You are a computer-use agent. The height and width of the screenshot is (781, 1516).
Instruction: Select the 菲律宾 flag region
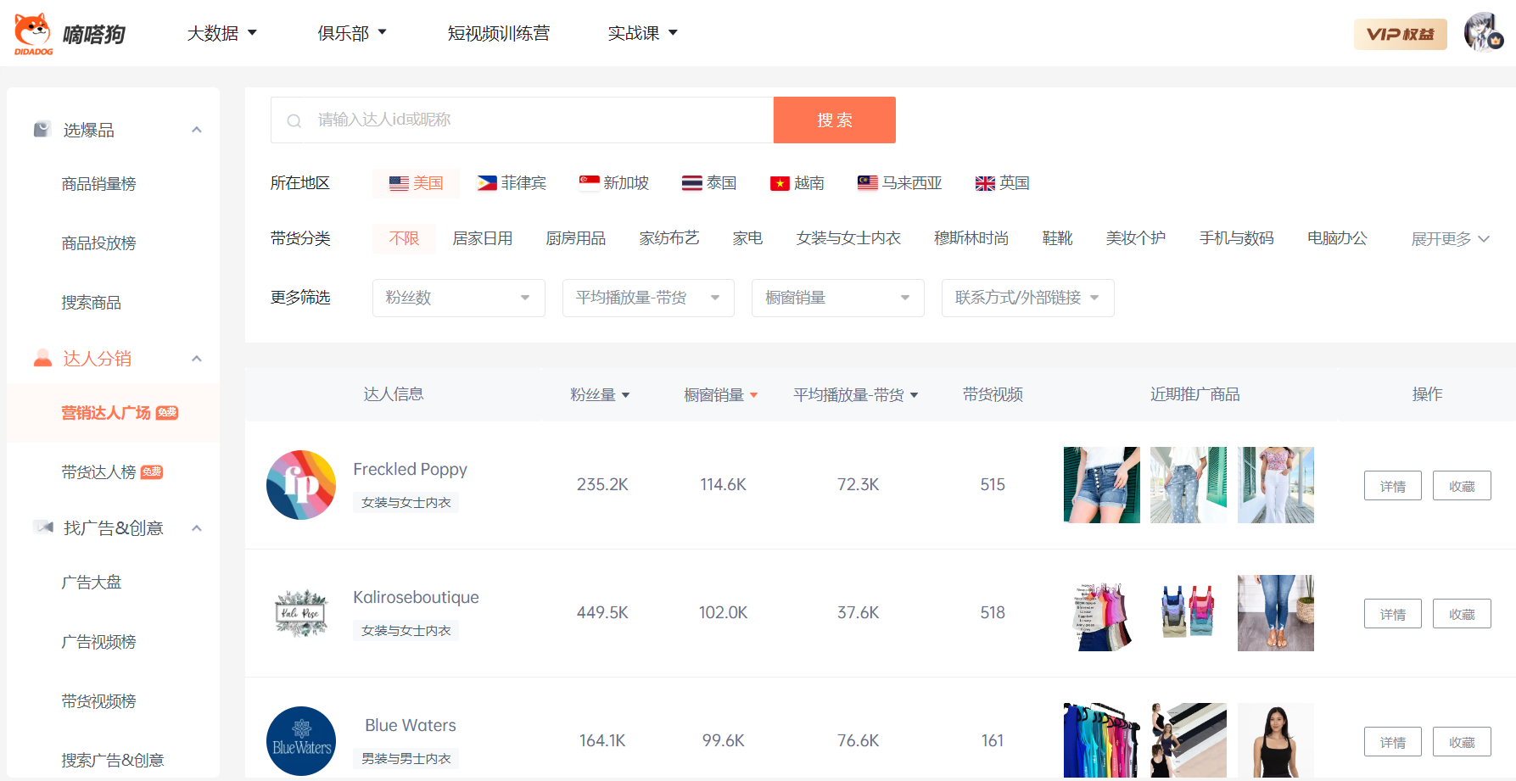[512, 183]
